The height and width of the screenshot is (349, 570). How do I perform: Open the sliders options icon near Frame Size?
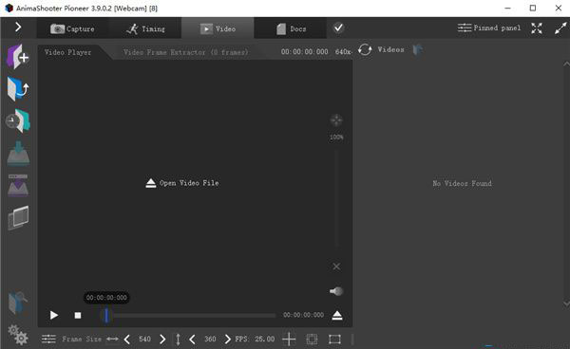pyautogui.click(x=48, y=339)
